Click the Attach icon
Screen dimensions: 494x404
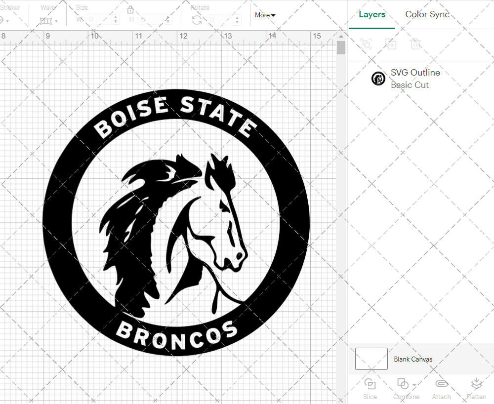441,388
